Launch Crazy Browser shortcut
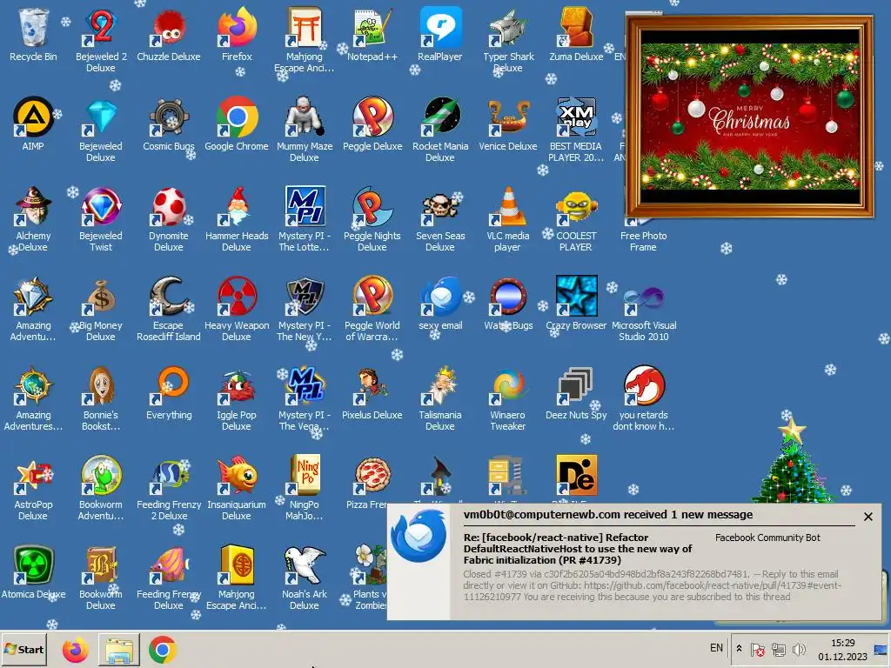The image size is (891, 668). point(576,296)
